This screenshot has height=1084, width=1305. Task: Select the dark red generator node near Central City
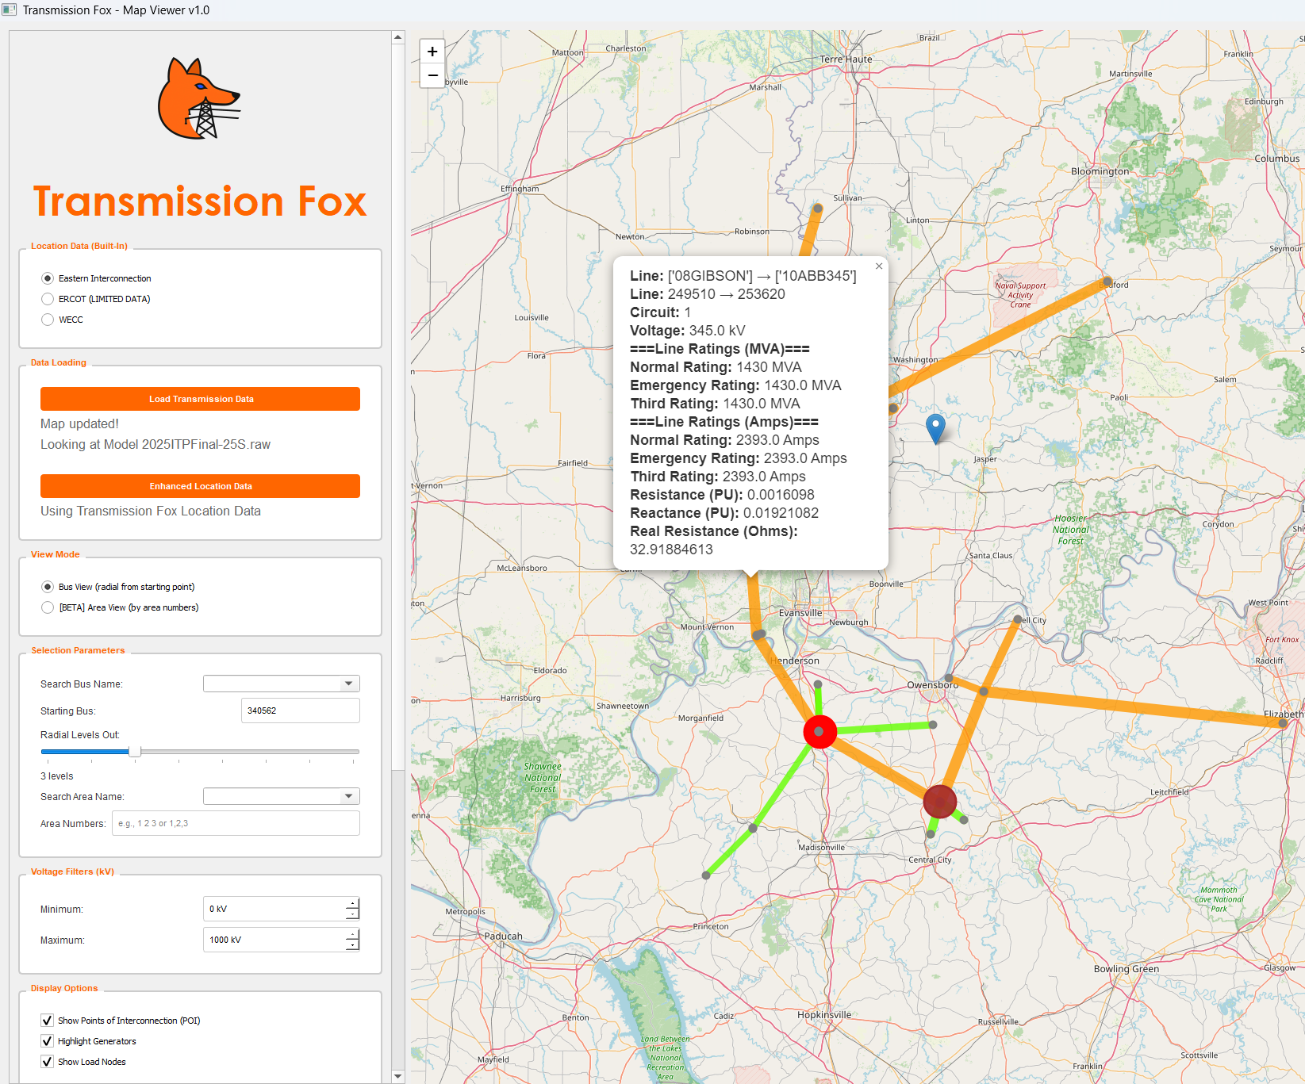click(x=939, y=802)
